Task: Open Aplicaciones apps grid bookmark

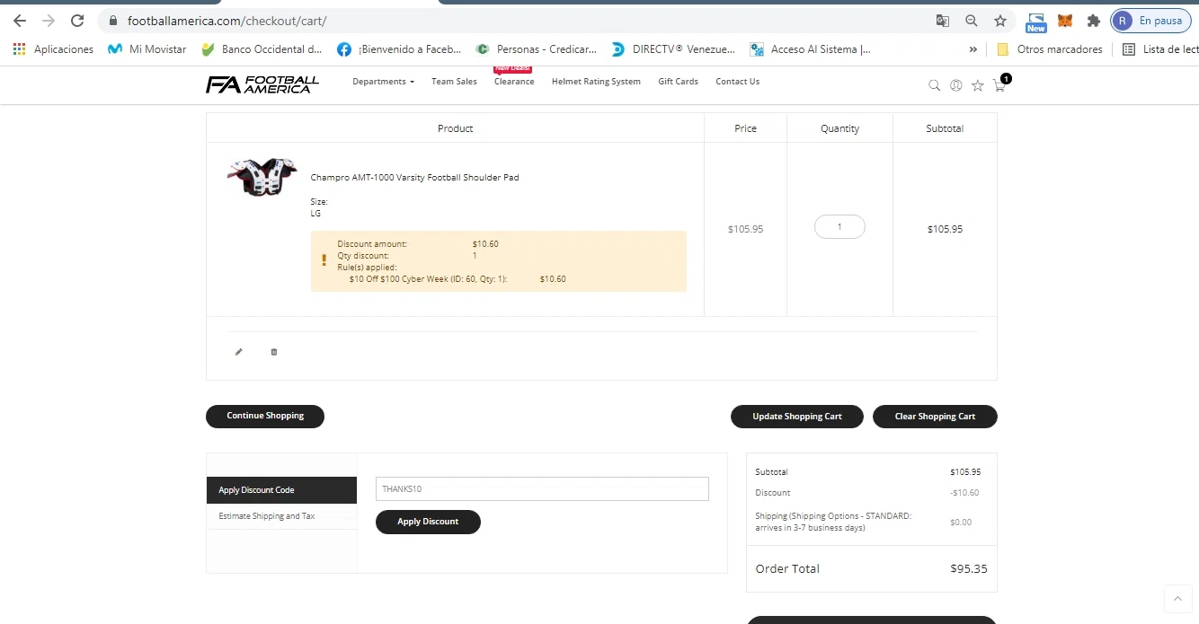Action: (x=54, y=49)
